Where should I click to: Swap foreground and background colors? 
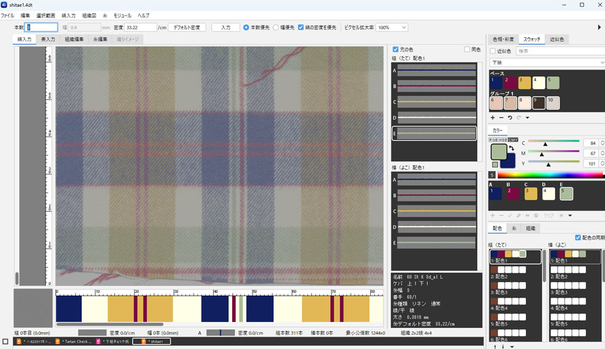pos(512,149)
